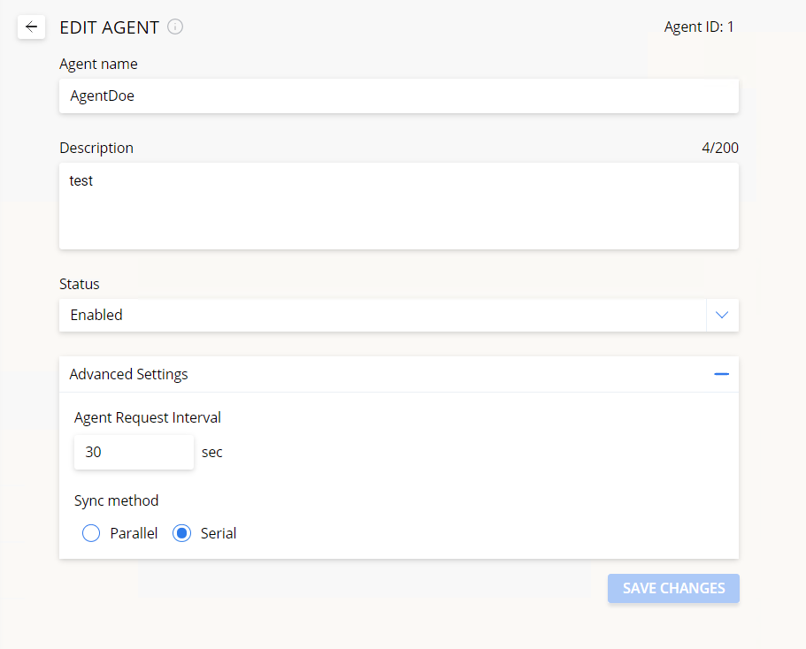Image resolution: width=806 pixels, height=649 pixels.
Task: Click the EDIT AGENT page heading
Action: 109,27
